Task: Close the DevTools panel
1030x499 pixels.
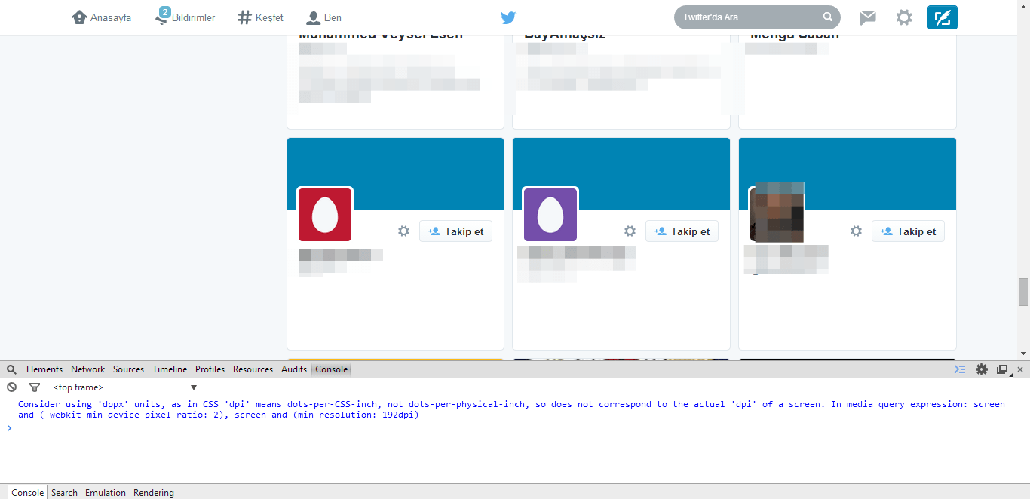Action: coord(1020,369)
